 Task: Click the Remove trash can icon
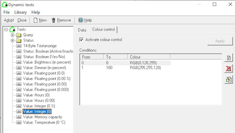pyautogui.click(x=53, y=20)
